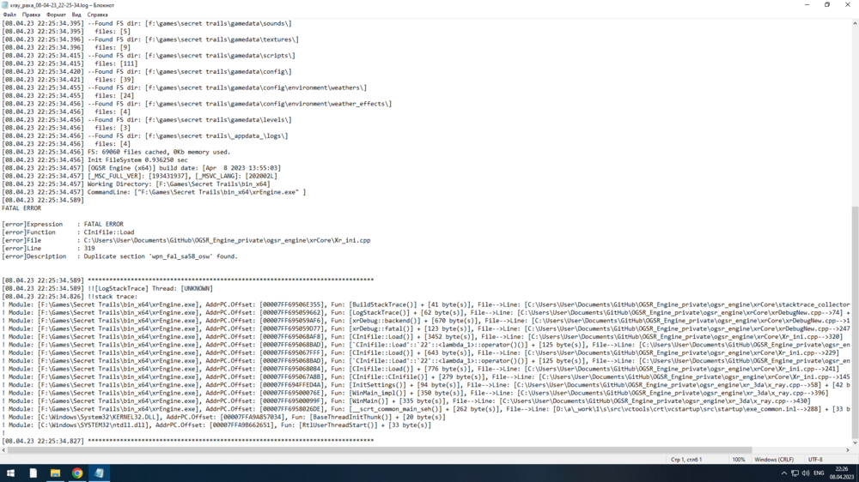The height and width of the screenshot is (482, 859).
Task: Click the vertical scrollbar thumb
Action: coord(856,322)
